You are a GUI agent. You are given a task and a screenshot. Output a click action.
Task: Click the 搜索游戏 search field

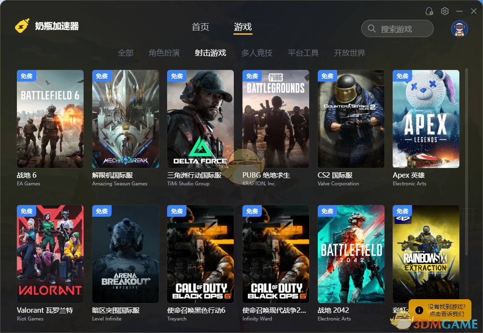click(x=398, y=28)
